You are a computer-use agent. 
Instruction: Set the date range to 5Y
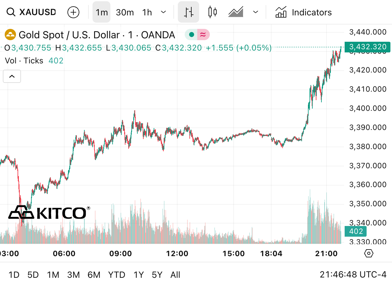(157, 275)
